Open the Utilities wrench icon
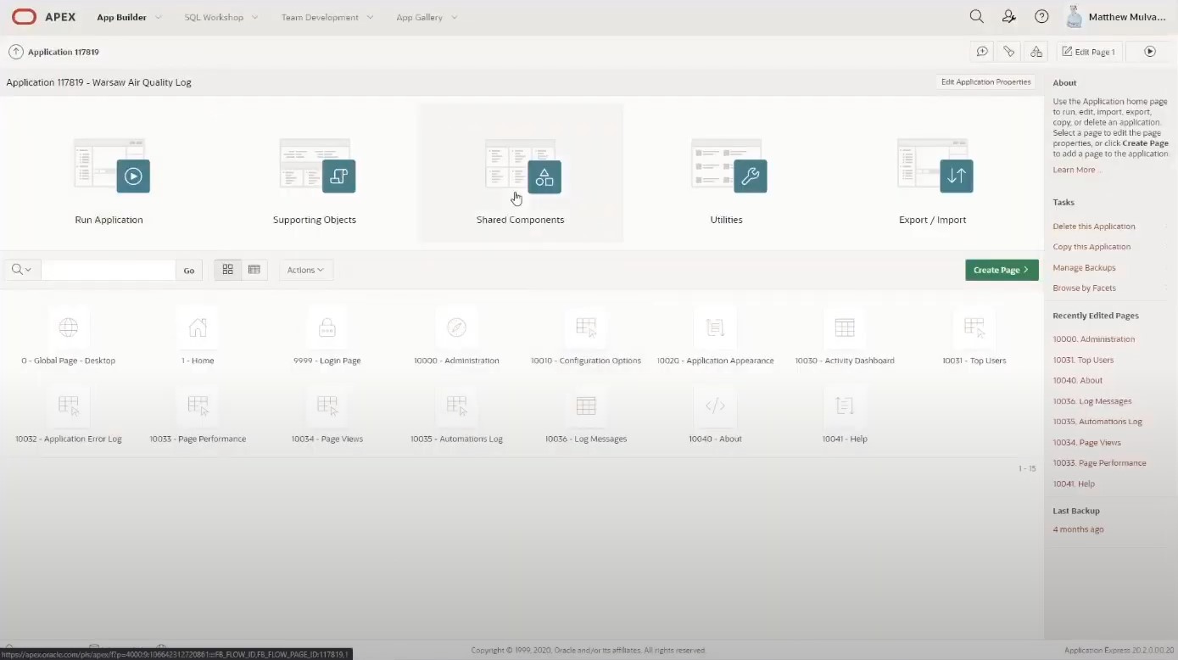The image size is (1178, 660). coord(729,165)
